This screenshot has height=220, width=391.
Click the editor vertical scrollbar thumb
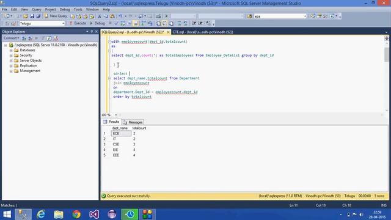386,54
